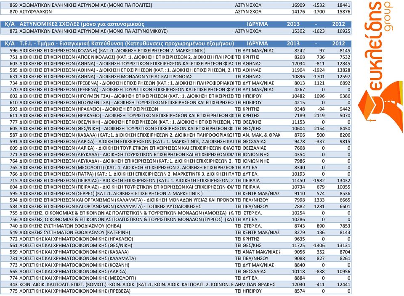Viewport: 404px width, 296px height.
Task: Click the difference value -94
Action: (x=321, y=109)
